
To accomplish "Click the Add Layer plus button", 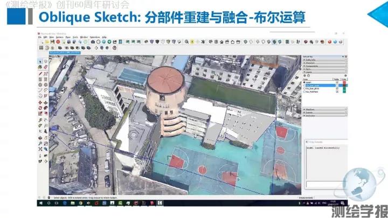I will click(304, 76).
